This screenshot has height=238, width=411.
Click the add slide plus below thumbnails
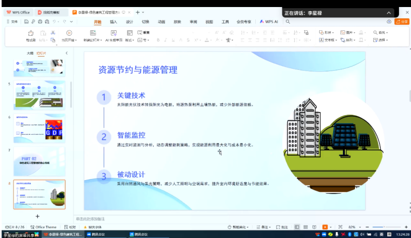[x=37, y=216]
